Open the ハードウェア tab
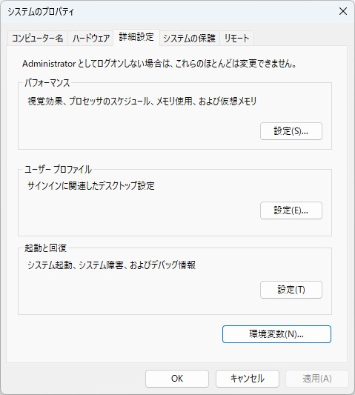Screen dimensions: 355x395 coord(90,39)
